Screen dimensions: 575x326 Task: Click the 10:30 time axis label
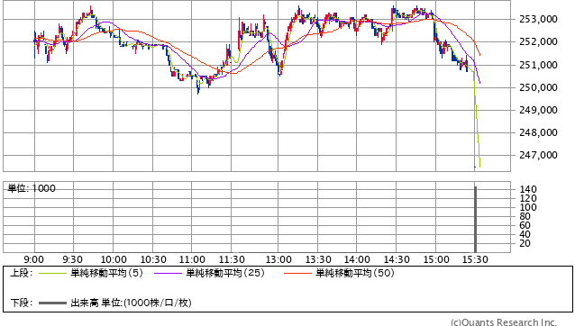(x=153, y=259)
